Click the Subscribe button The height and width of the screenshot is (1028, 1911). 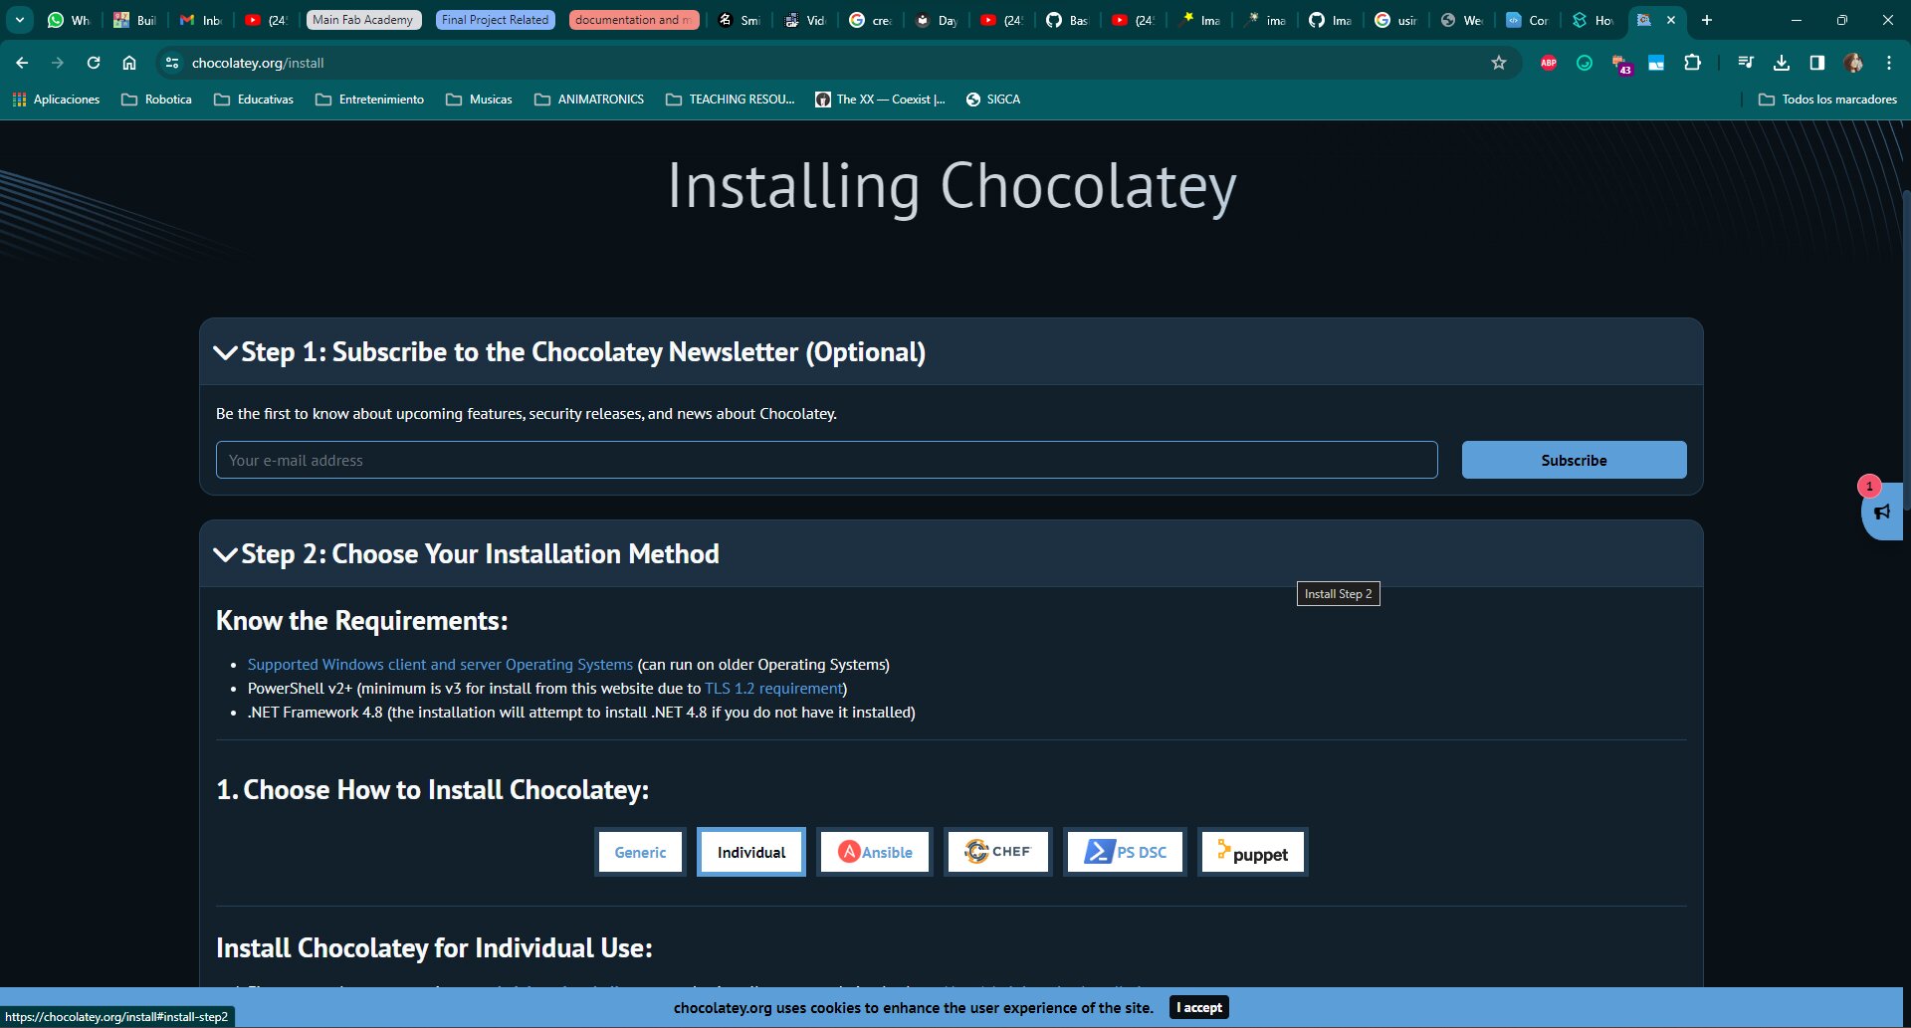pyautogui.click(x=1574, y=460)
